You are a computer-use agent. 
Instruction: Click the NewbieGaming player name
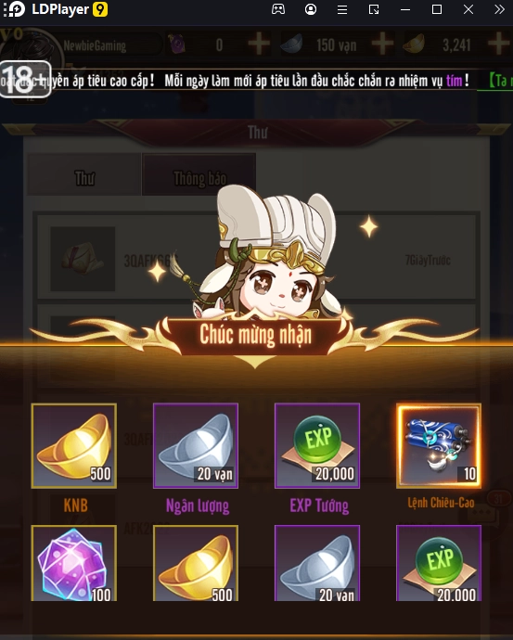[95, 45]
